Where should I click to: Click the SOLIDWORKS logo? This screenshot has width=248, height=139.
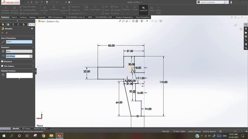(10, 2)
